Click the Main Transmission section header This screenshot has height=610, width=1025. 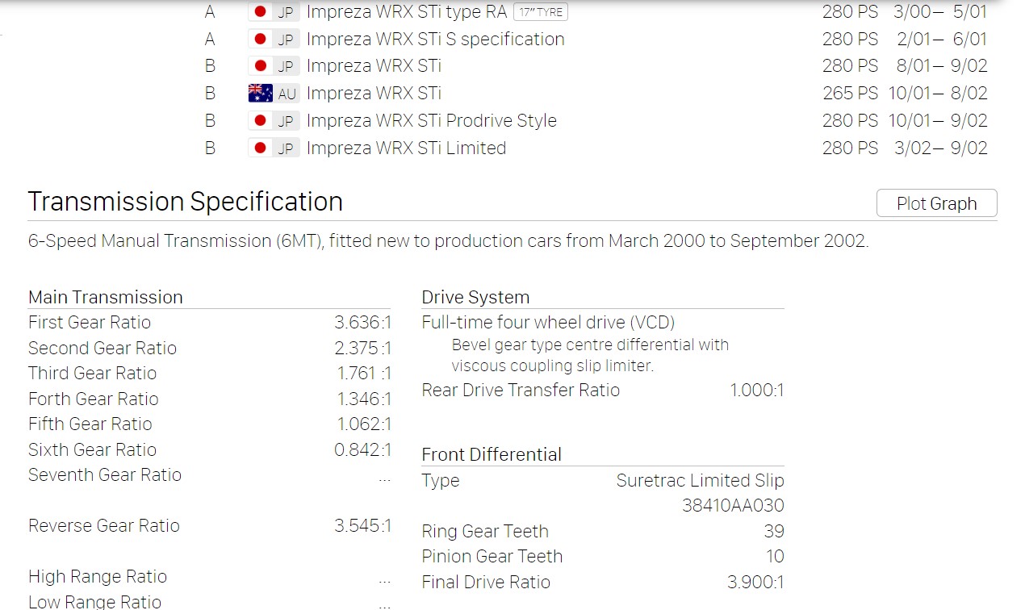pyautogui.click(x=106, y=297)
